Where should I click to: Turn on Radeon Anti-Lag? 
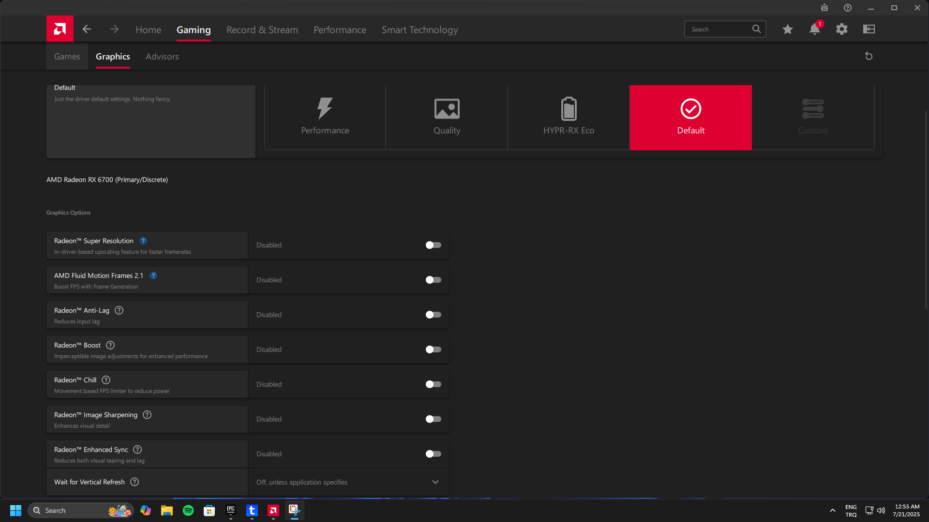coord(433,315)
